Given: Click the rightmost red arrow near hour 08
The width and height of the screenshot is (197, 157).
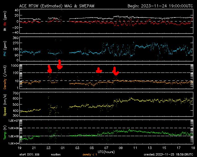Looking at the screenshot, I should 116,72.
